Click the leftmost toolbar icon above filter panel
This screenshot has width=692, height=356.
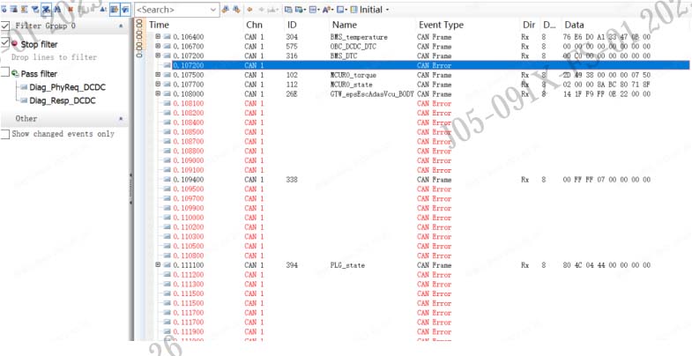(x=4, y=9)
